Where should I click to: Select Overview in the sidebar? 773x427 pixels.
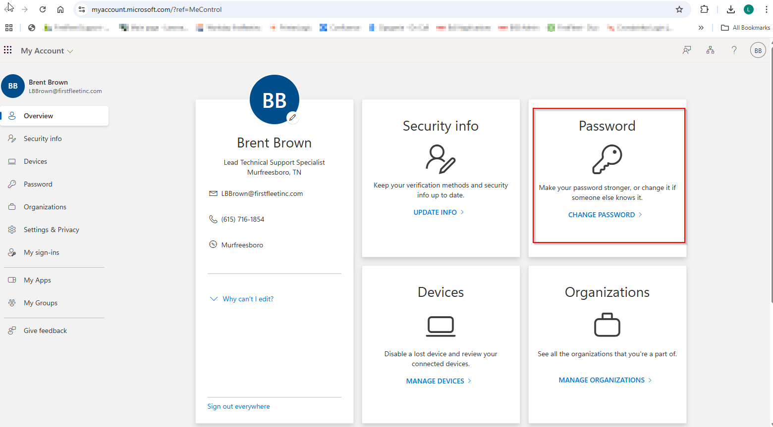tap(55, 116)
